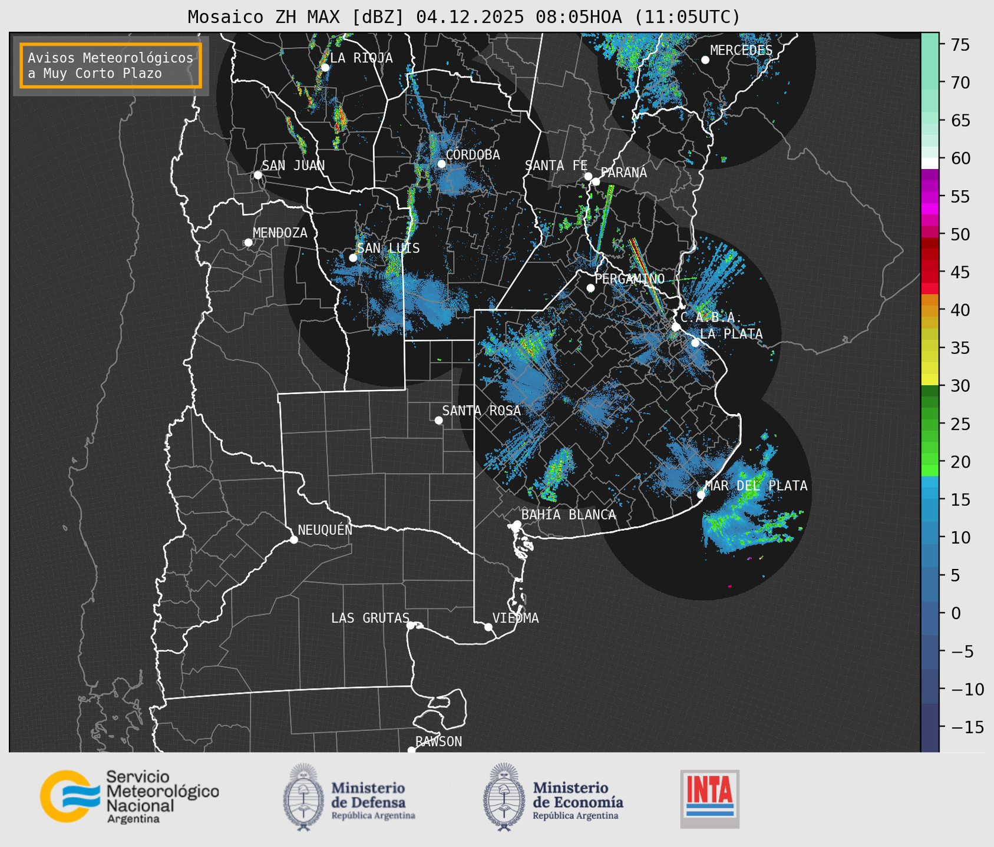Click the yellow 30 dBZ color band
This screenshot has width=994, height=847.
(930, 380)
